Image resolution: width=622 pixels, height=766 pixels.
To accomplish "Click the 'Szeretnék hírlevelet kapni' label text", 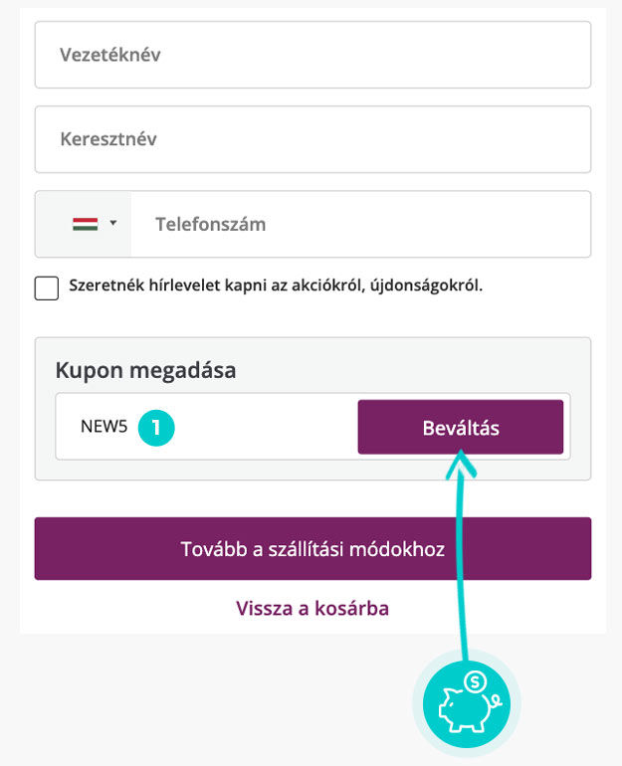I will 276,287.
